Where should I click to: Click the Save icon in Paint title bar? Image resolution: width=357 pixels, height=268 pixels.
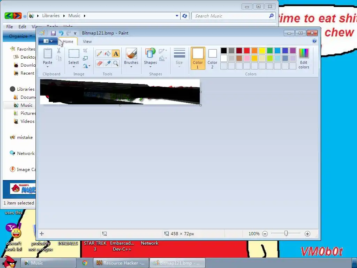tap(53, 33)
